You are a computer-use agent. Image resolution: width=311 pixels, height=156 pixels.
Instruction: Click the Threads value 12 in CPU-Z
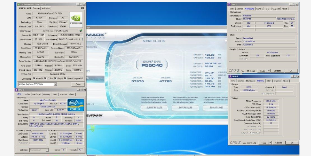click(x=80, y=150)
